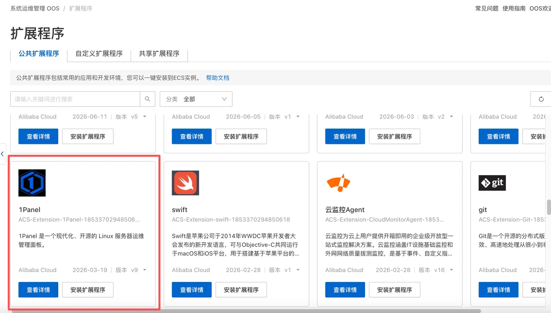The image size is (551, 313).
Task: Click 安装扩展程序 for 云监控Agent
Action: 394,290
